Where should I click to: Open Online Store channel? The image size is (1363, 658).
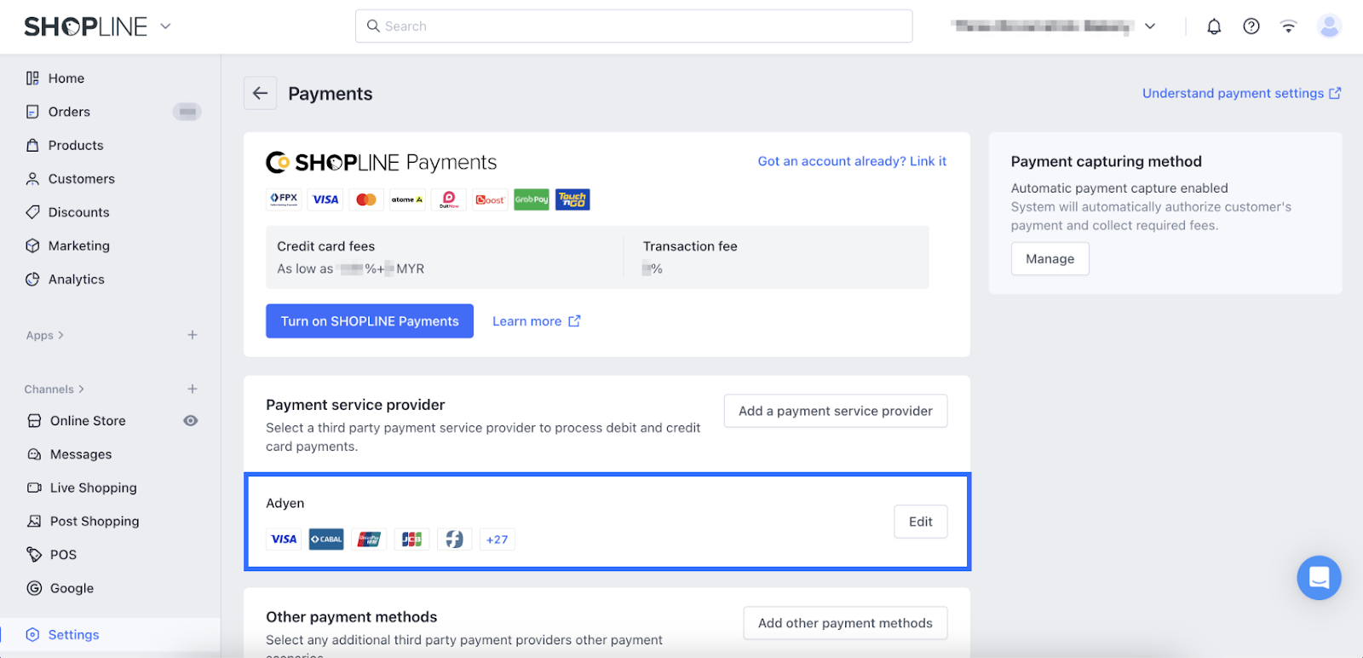[x=88, y=420]
